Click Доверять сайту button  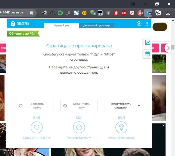[x=34, y=106]
